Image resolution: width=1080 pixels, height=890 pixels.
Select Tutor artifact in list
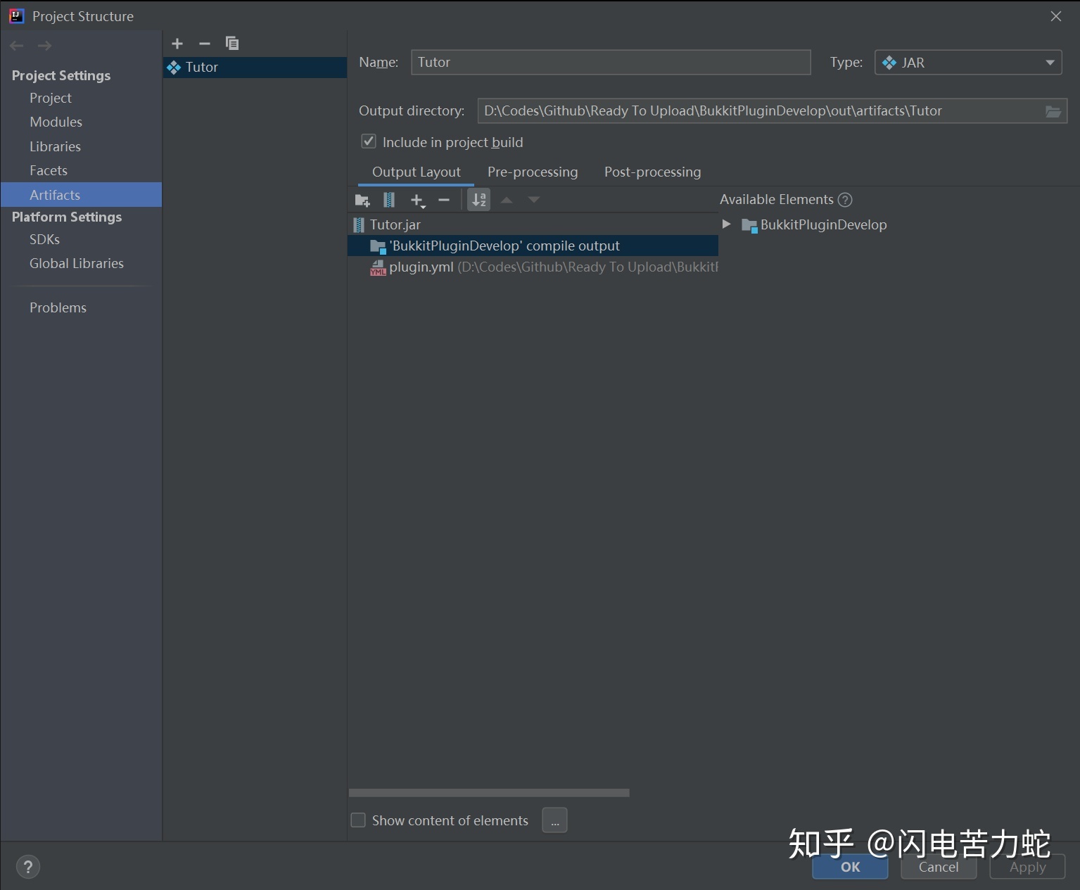[x=255, y=68]
